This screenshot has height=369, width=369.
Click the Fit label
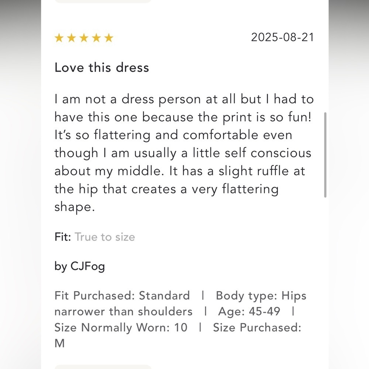(63, 237)
